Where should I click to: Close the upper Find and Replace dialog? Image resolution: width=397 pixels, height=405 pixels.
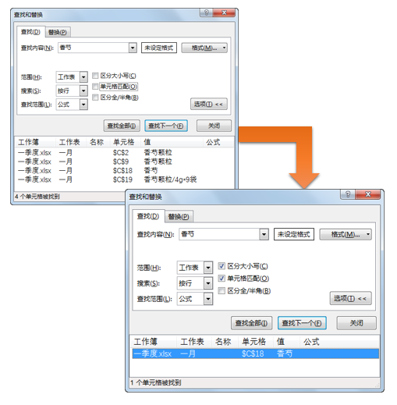pyautogui.click(x=224, y=12)
